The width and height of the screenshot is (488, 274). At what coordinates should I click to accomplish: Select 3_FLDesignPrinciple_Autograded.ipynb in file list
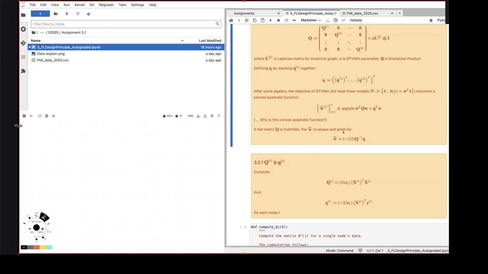tap(126, 47)
